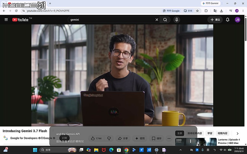Open the Chrome profile JB avatar
The height and width of the screenshot is (154, 247).
tap(237, 11)
